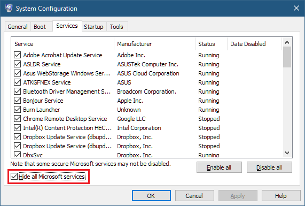Viewport: 305px width, 206px height.
Task: Click the ASUS Cloud Corporation cell
Action: pyautogui.click(x=148, y=73)
